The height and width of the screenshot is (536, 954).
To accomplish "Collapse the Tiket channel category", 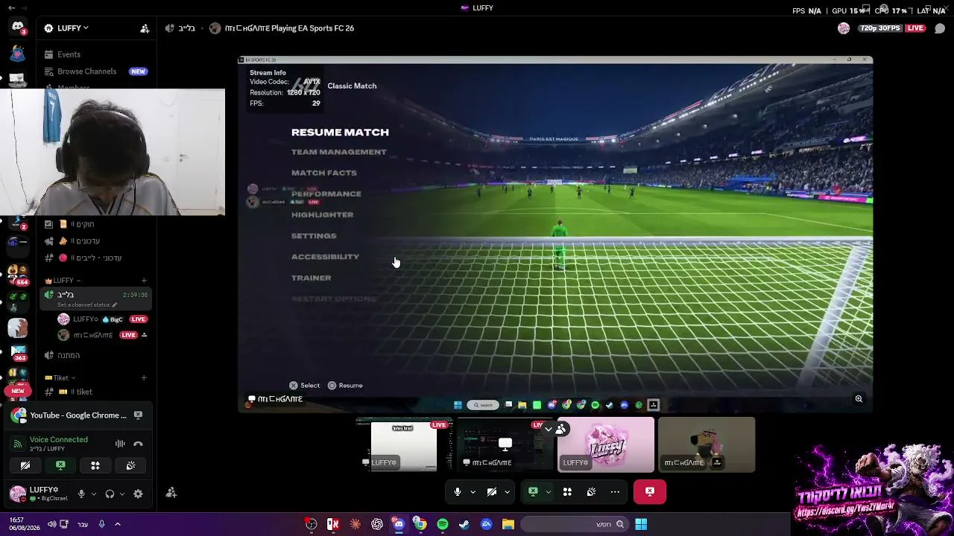I will [60, 377].
